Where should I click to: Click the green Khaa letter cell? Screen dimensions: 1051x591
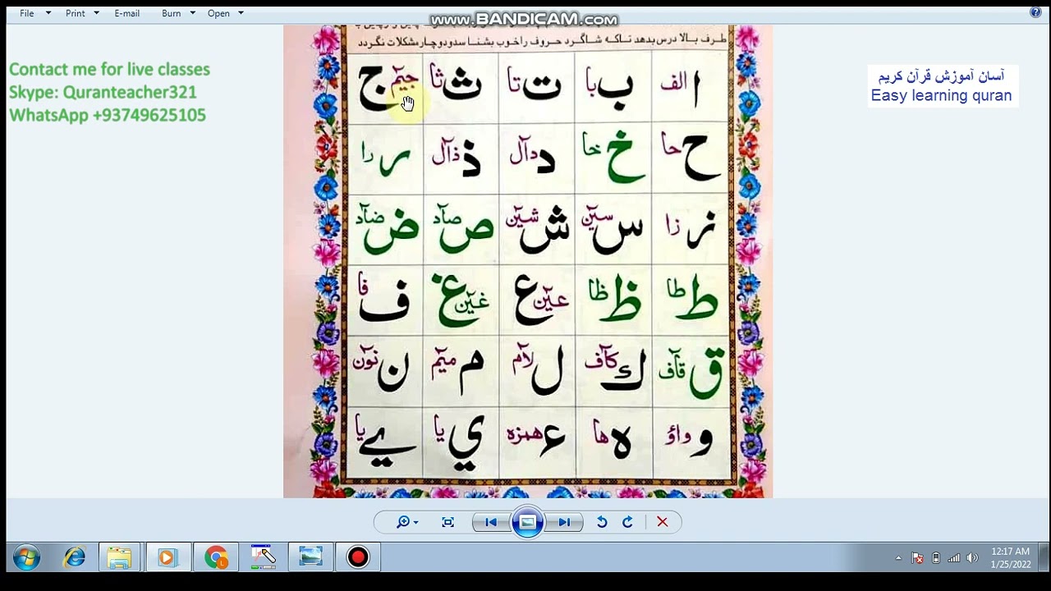pos(613,158)
